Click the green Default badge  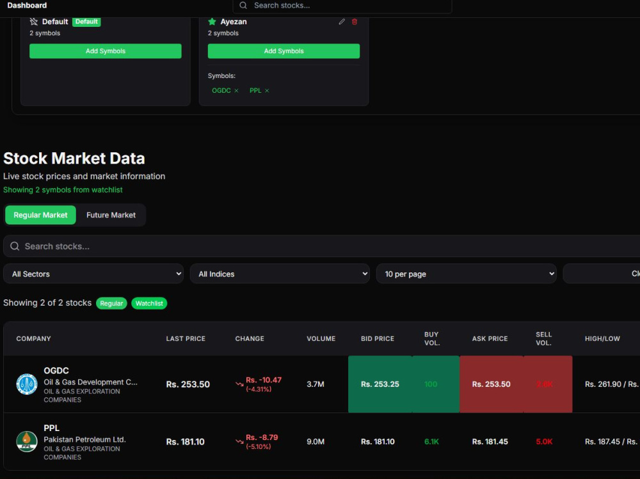[86, 22]
